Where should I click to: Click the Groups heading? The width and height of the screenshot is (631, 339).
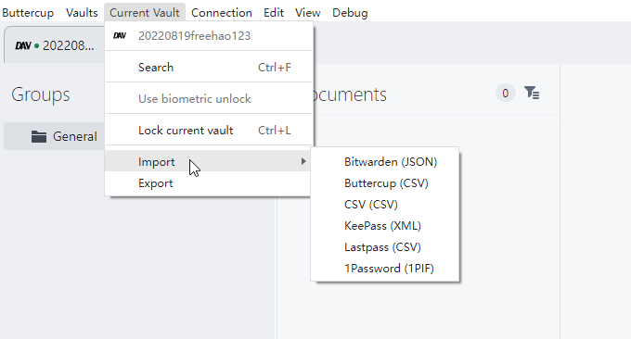pos(40,94)
